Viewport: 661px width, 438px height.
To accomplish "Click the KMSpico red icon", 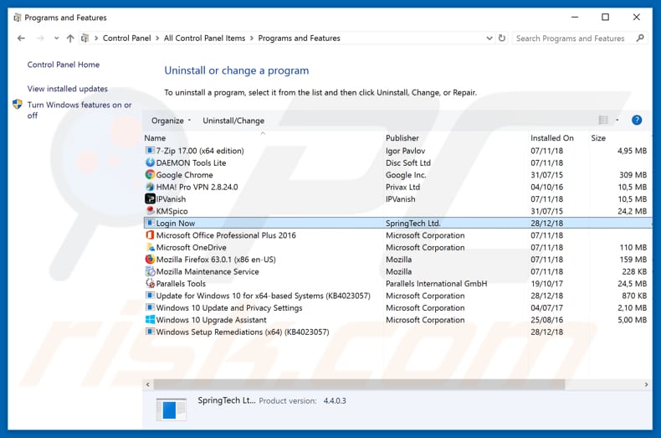I will pos(150,210).
